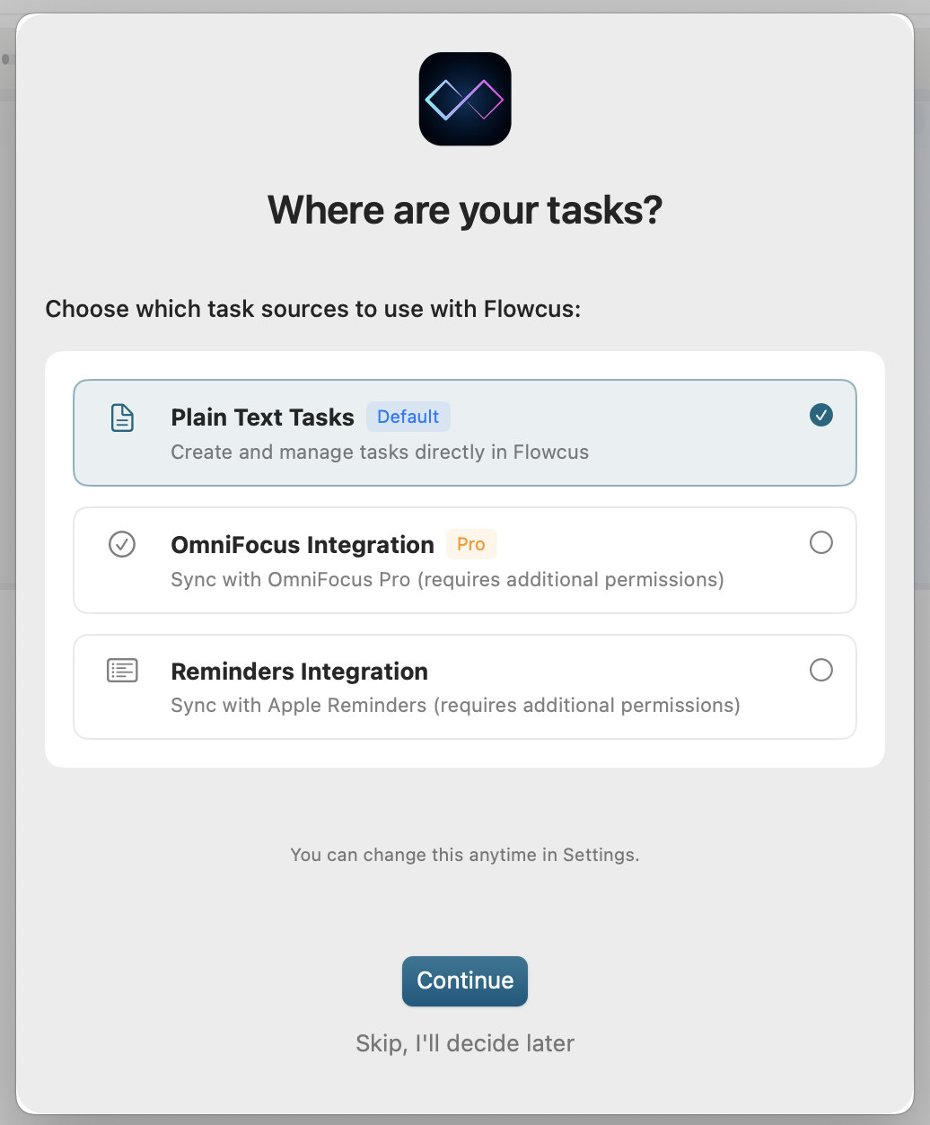Screen dimensions: 930x1125
Task: Click the Plain Text Tasks description text
Action: tap(380, 452)
